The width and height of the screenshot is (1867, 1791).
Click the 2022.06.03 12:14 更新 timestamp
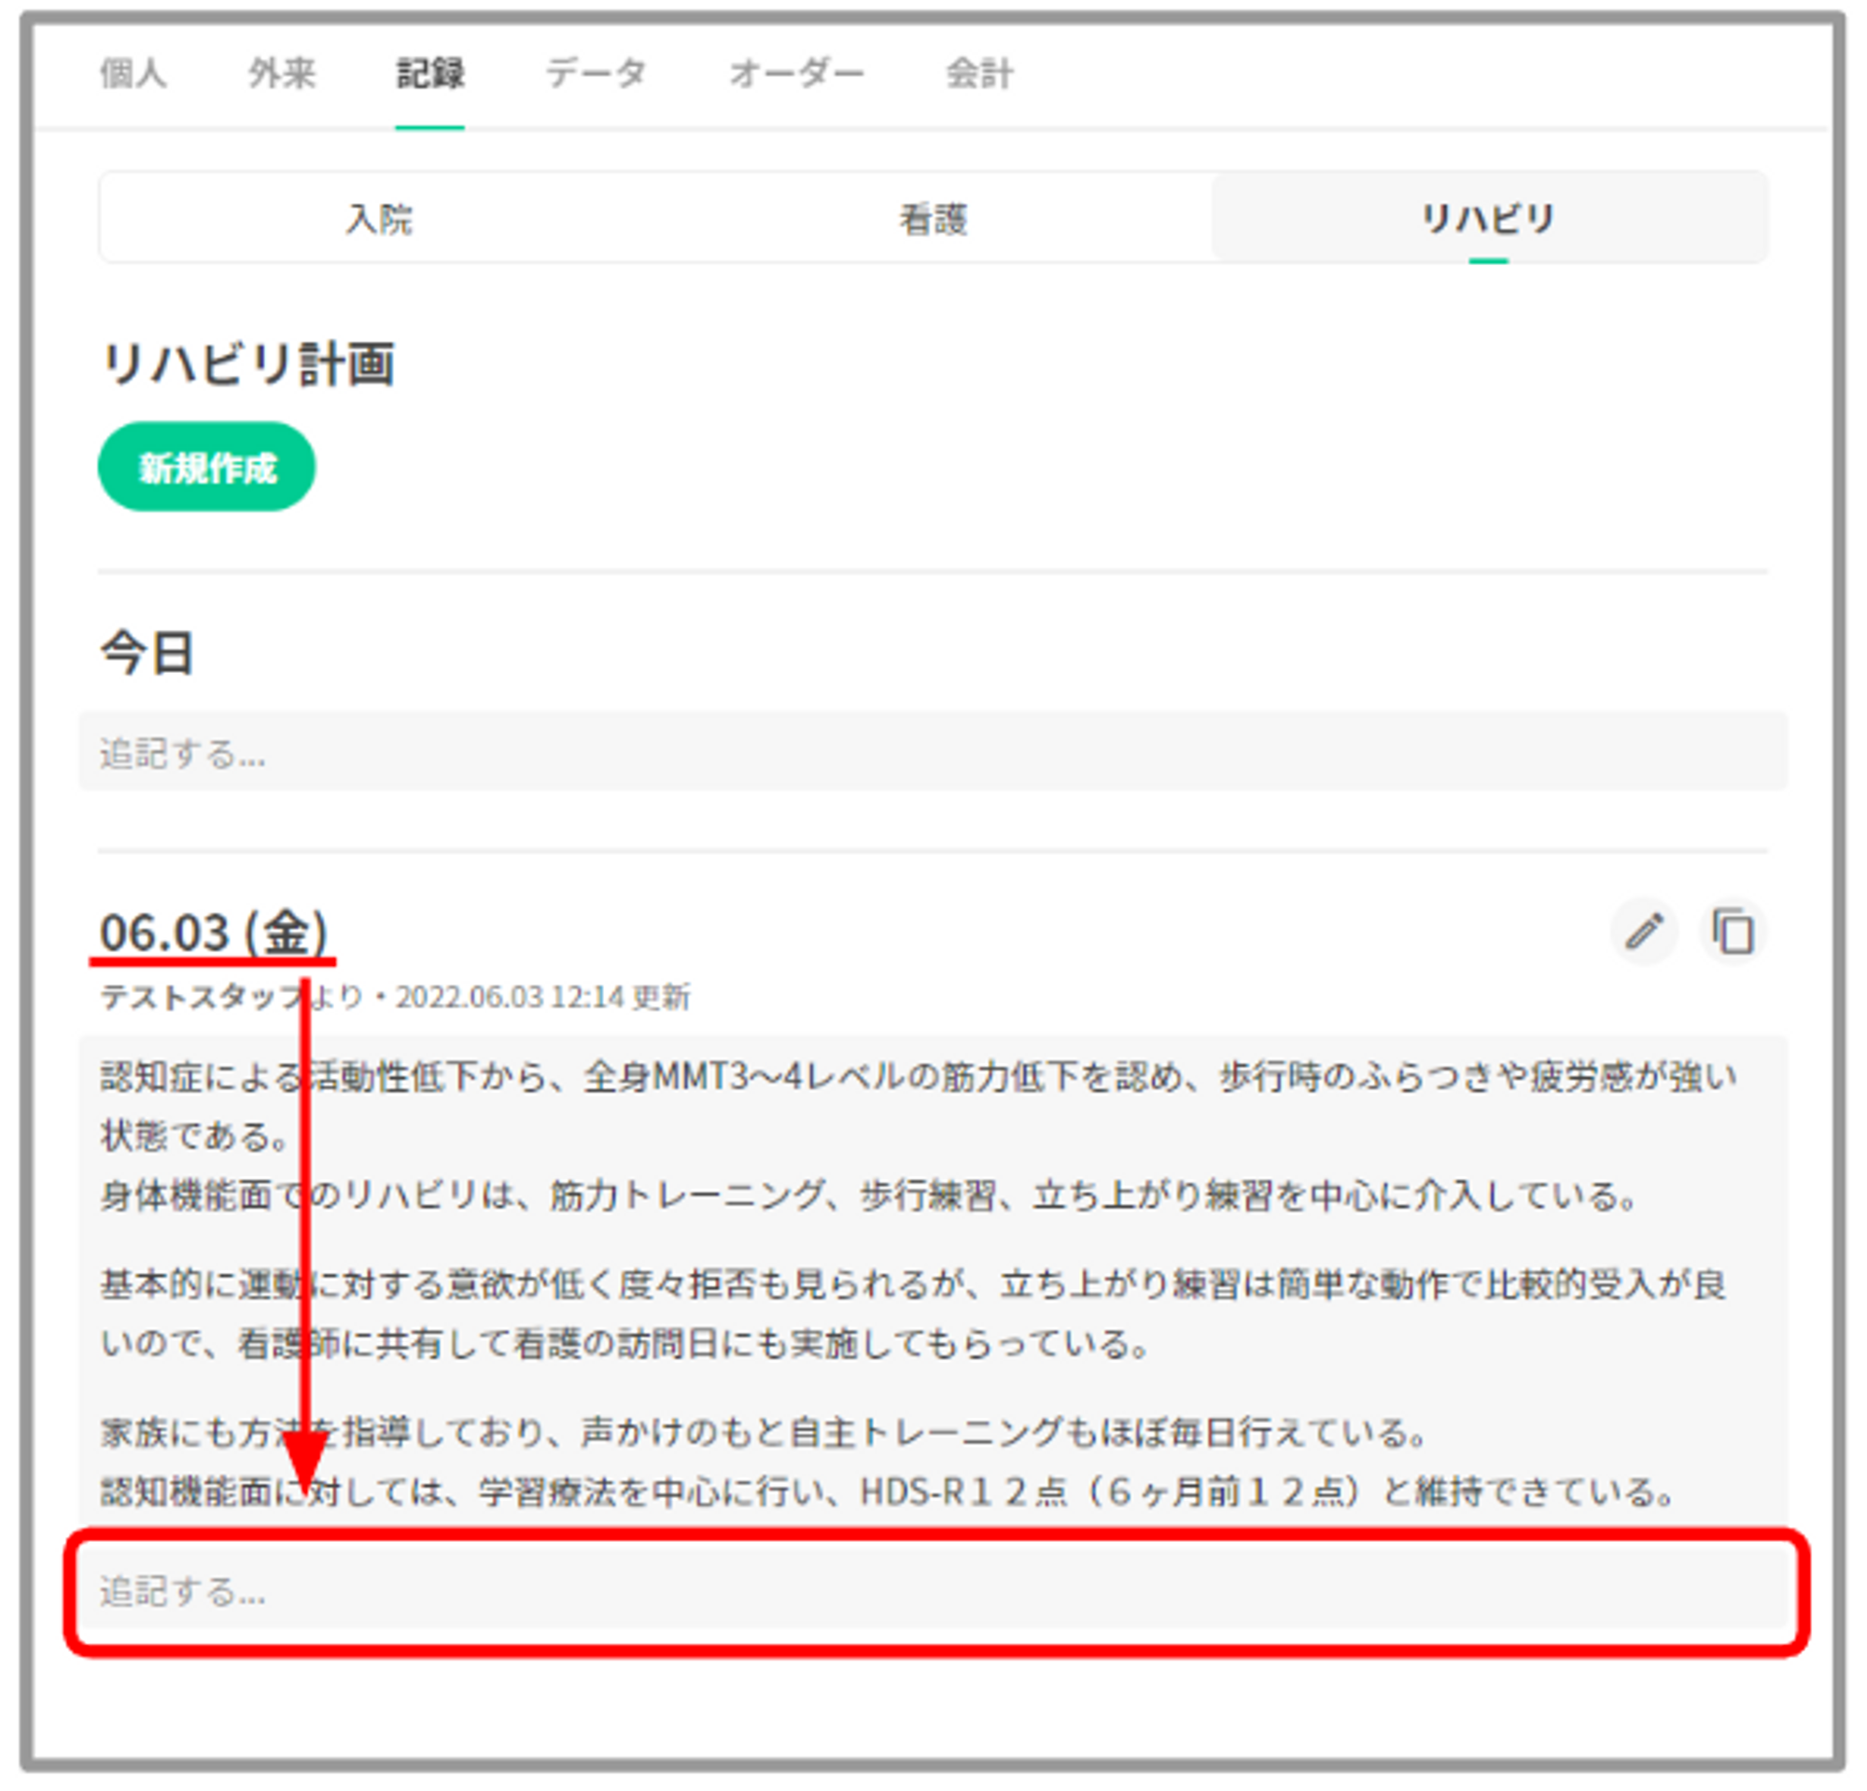(543, 997)
